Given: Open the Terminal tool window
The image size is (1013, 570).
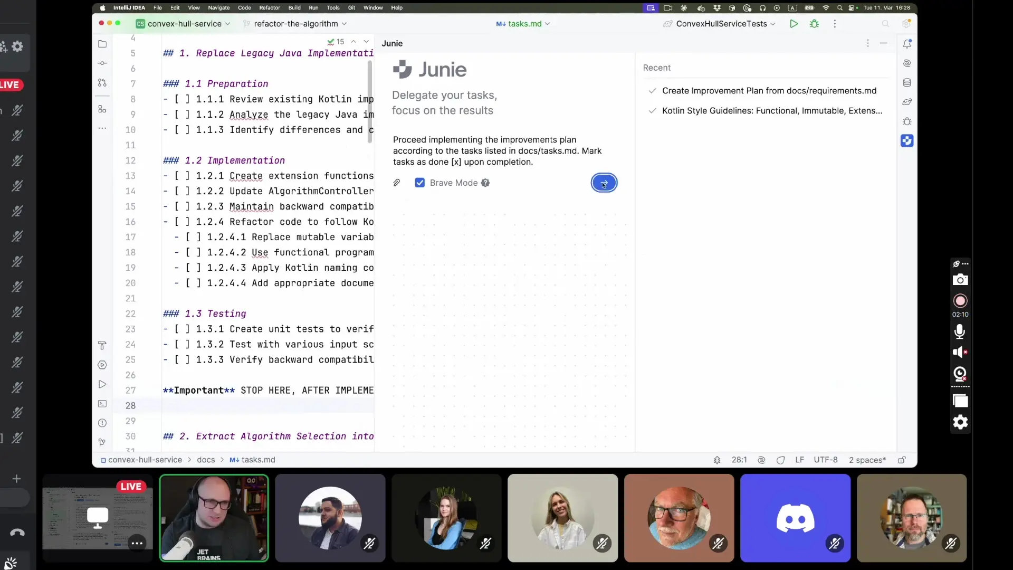Looking at the screenshot, I should click(x=102, y=404).
